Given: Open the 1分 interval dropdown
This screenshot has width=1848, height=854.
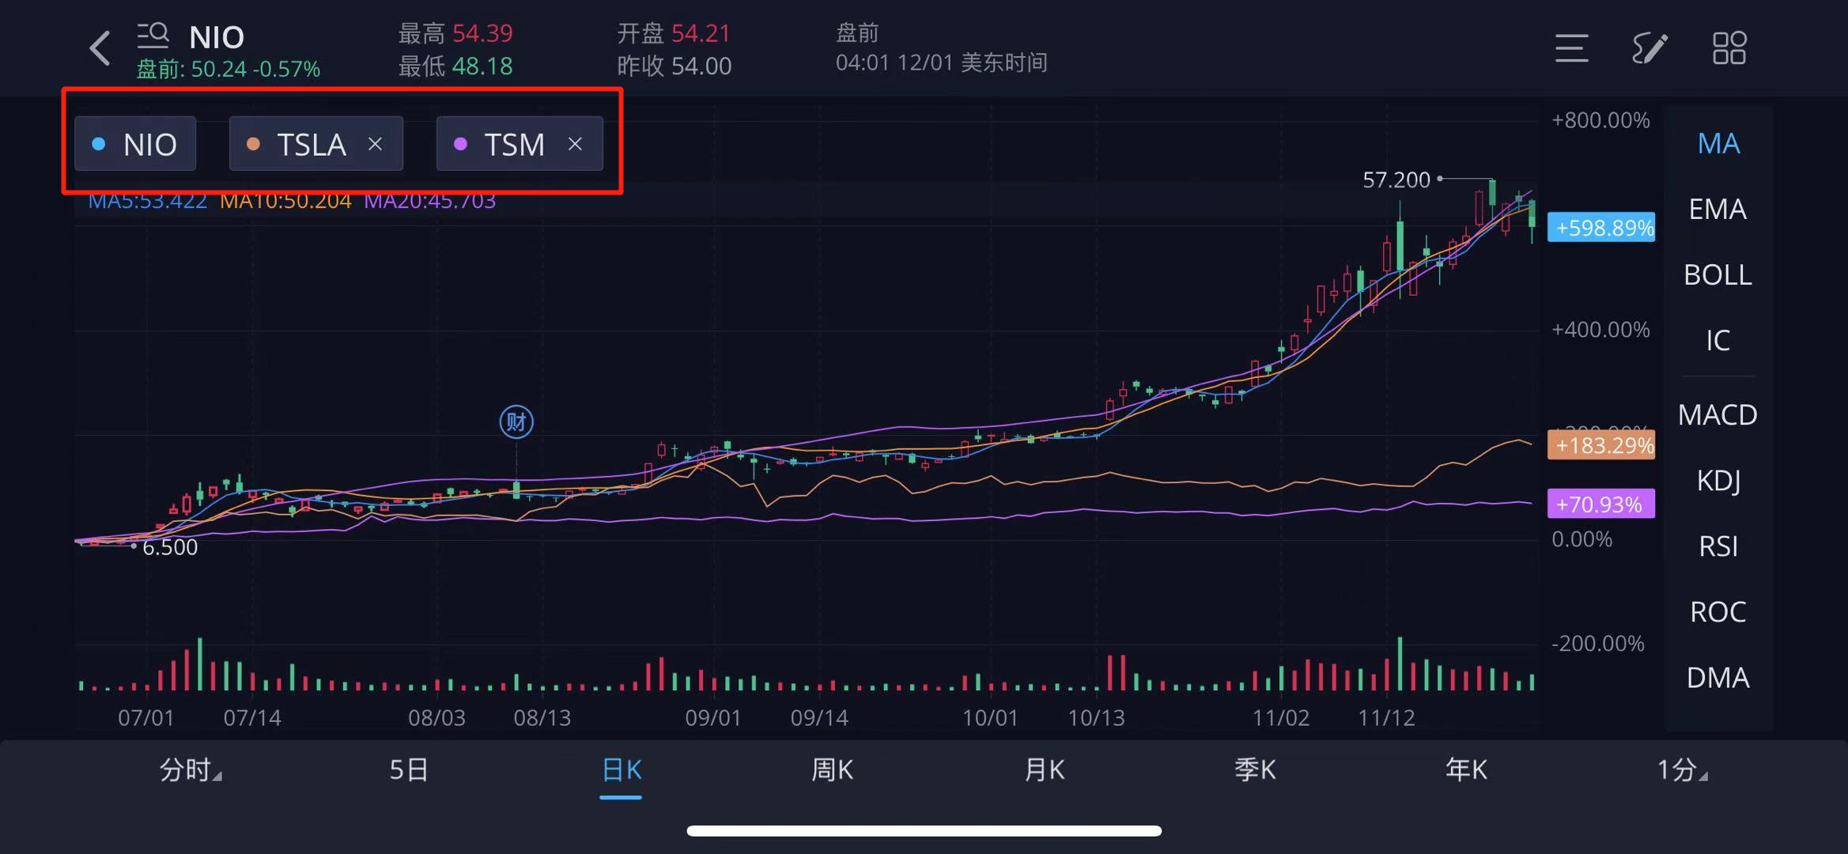Looking at the screenshot, I should coord(1680,768).
